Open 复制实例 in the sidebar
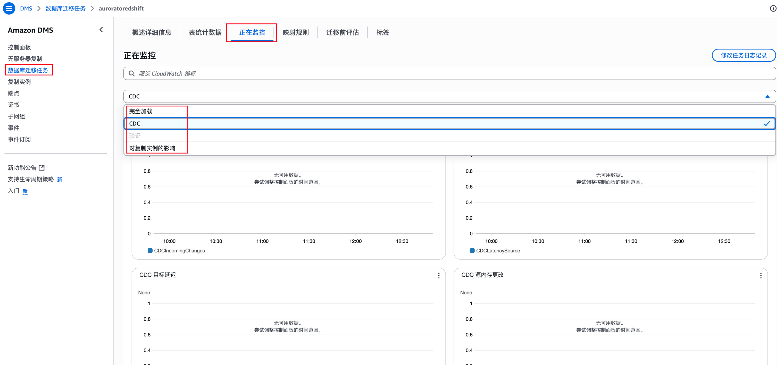This screenshot has width=777, height=365. 19,82
